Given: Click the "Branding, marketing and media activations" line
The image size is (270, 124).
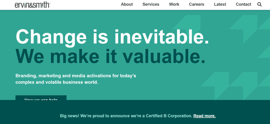Looking at the screenshot, I should tap(76, 76).
